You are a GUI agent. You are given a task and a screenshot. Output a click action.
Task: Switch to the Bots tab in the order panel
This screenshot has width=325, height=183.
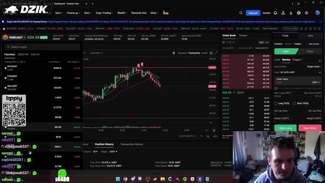(311, 36)
